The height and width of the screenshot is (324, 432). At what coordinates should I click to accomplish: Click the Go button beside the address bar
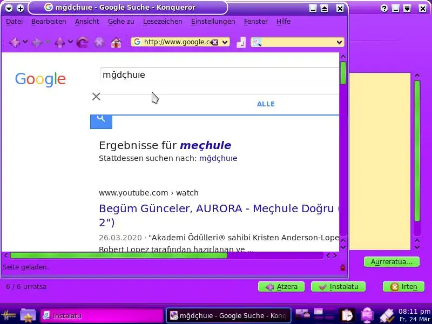(241, 42)
